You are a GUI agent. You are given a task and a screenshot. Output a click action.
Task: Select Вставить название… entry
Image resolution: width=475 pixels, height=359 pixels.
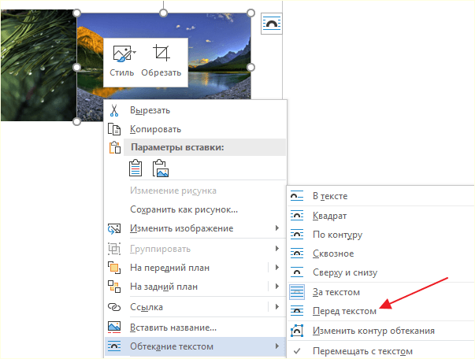(195, 328)
